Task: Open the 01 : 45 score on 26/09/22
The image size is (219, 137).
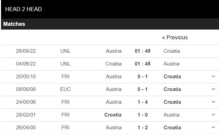Action: 143,51
